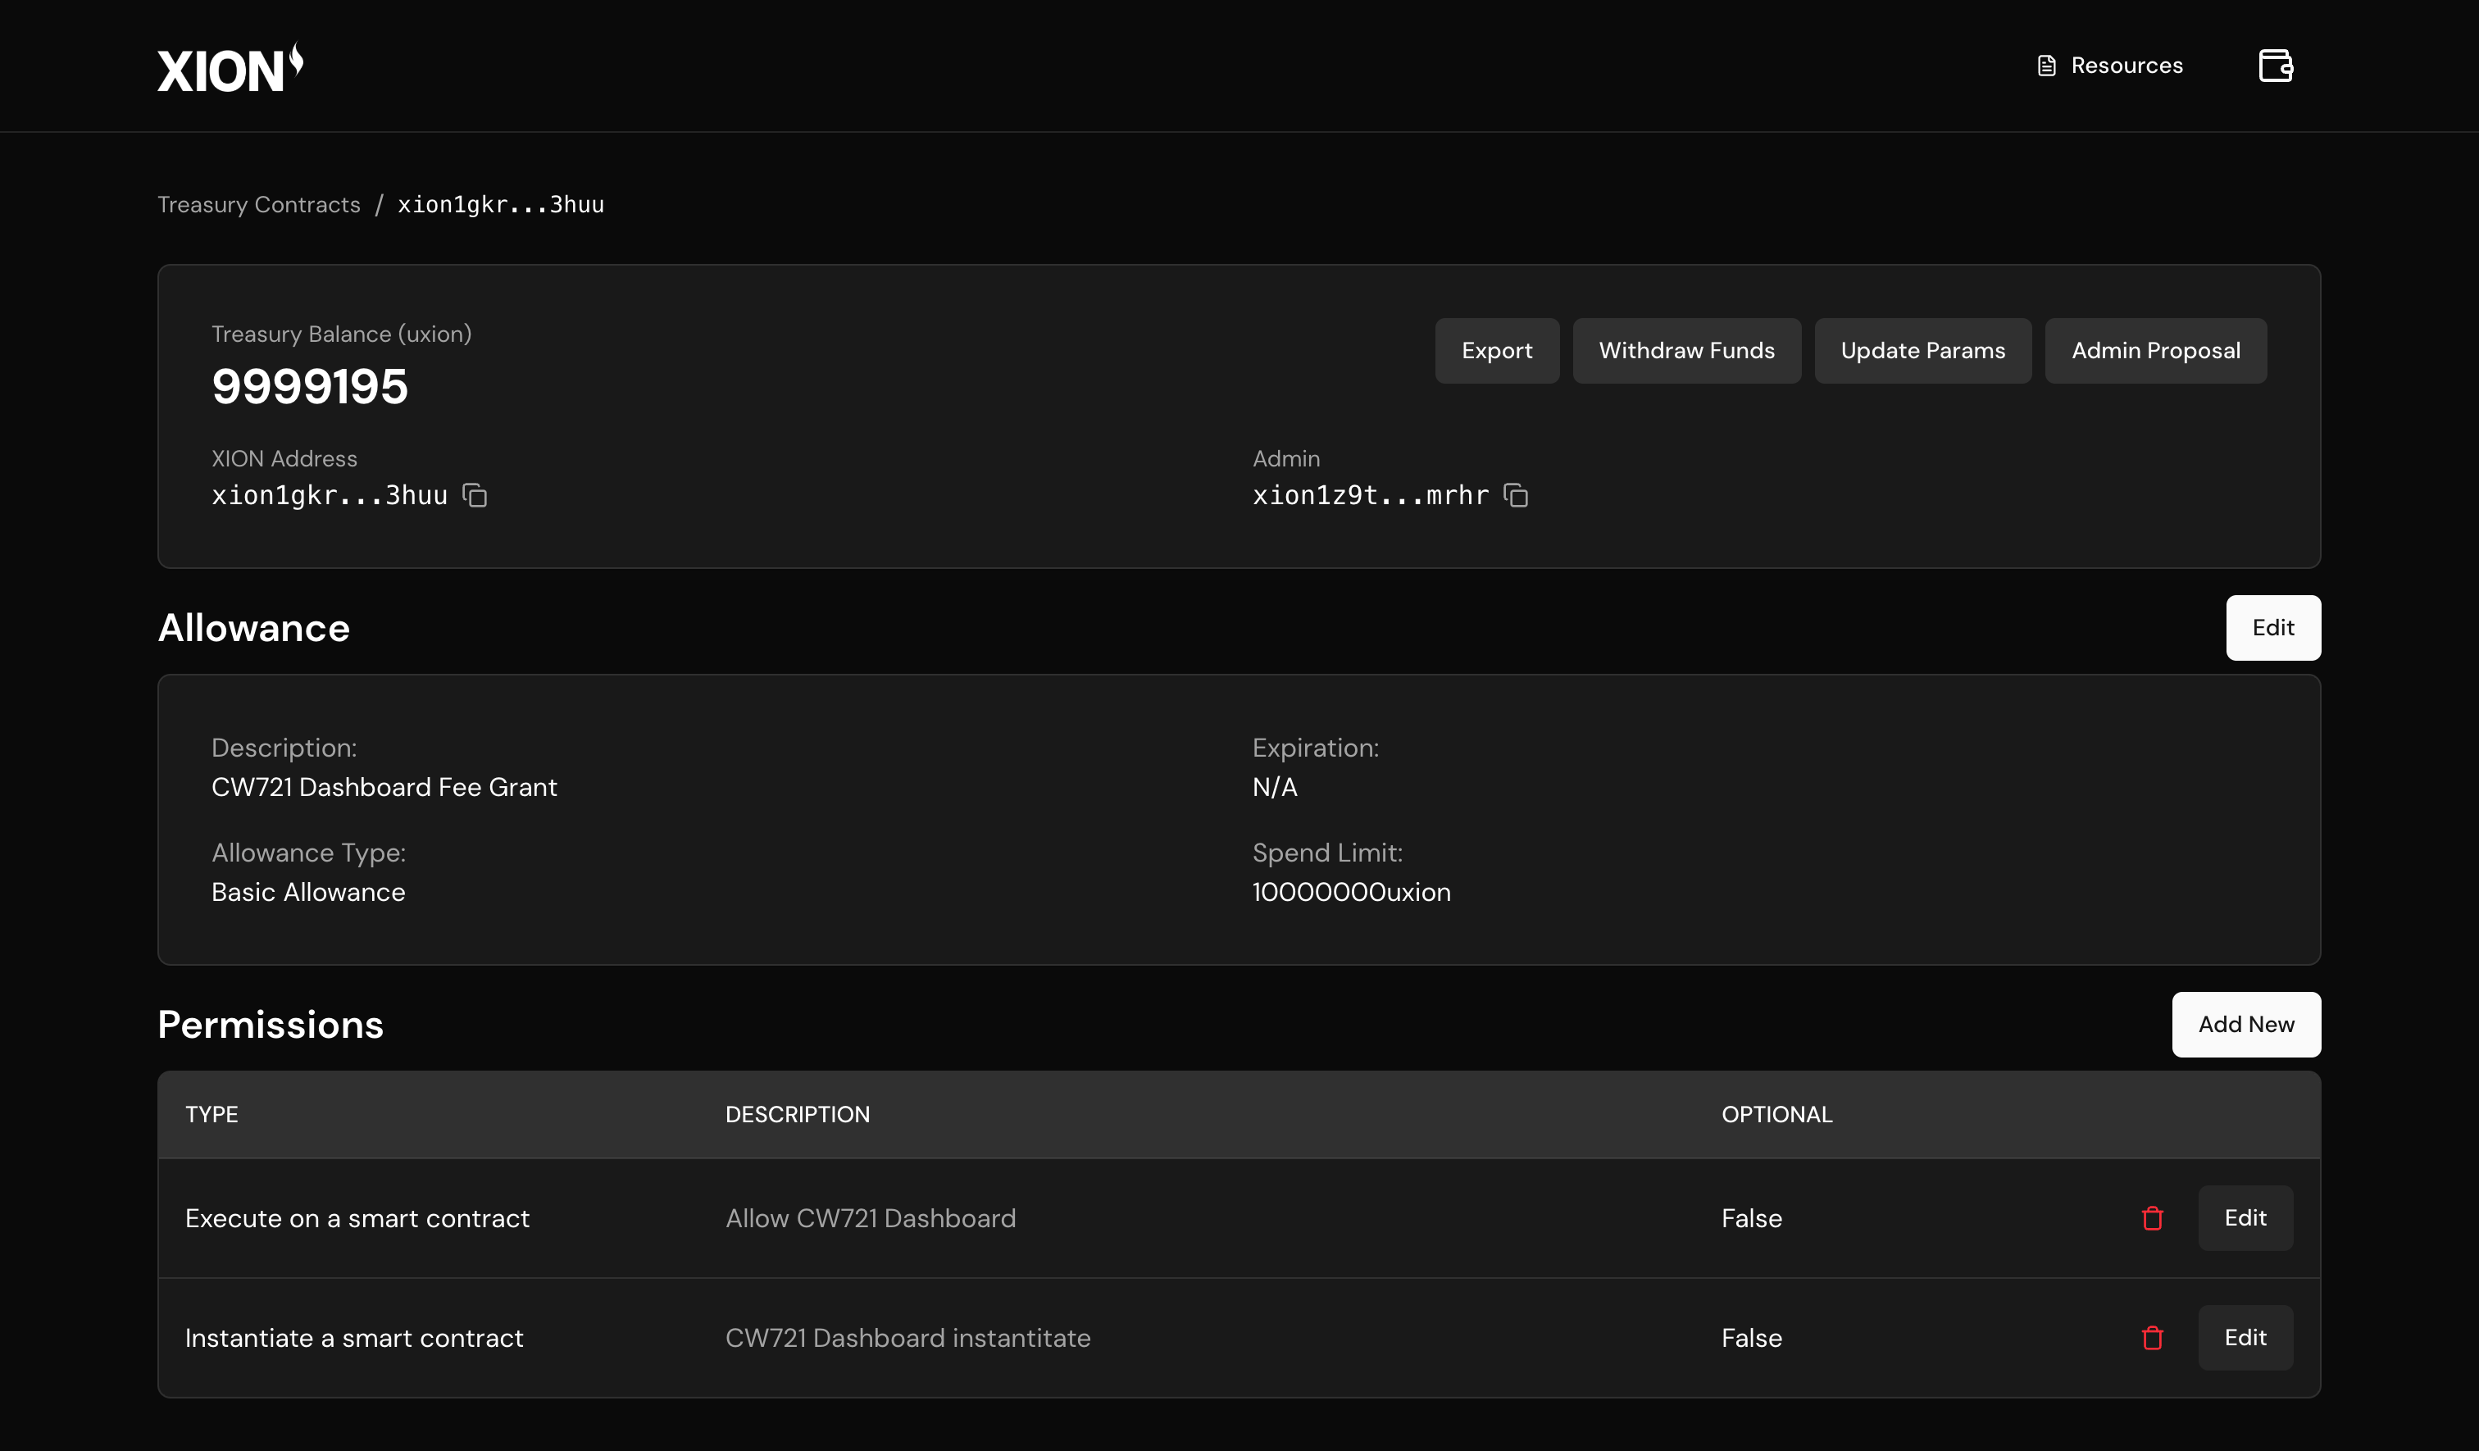Click the xion1gkr...3huu breadcrumb item
2479x1451 pixels.
pos(501,205)
